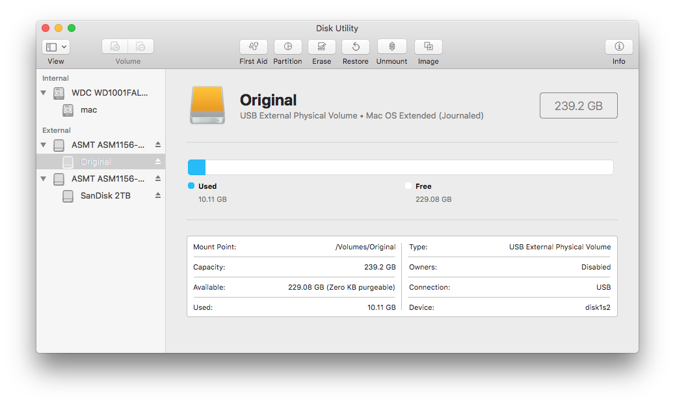The height and width of the screenshot is (405, 675).
Task: Click the volume format subtitle text
Action: 362,116
